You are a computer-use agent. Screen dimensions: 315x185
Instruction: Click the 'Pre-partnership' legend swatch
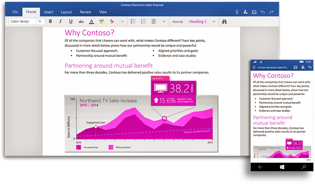point(79,147)
